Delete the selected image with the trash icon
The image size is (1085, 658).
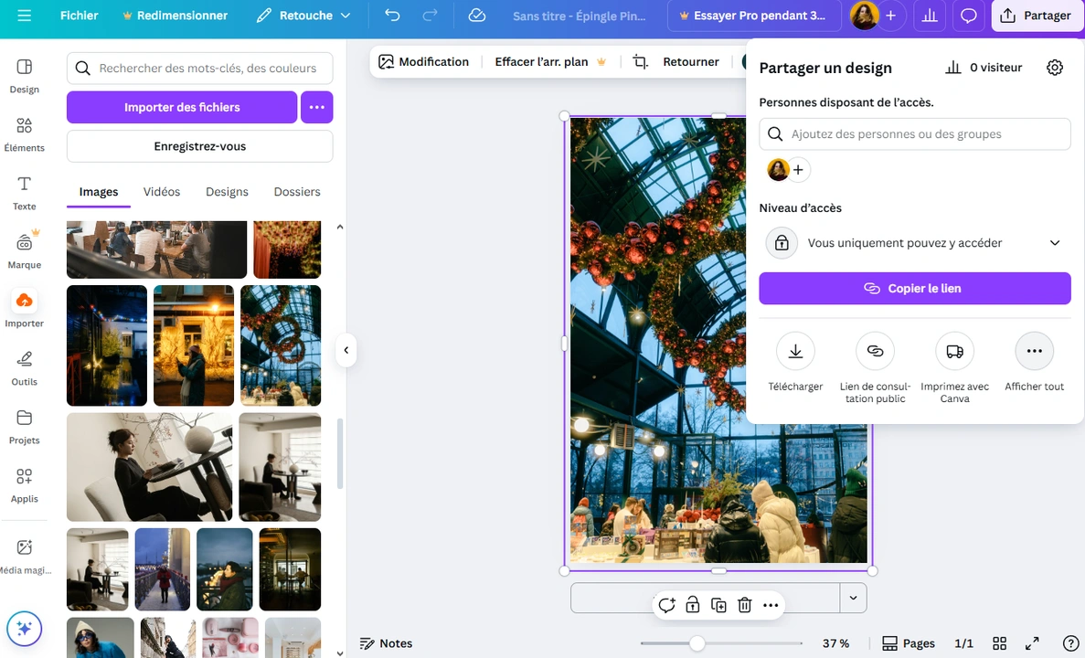click(745, 604)
